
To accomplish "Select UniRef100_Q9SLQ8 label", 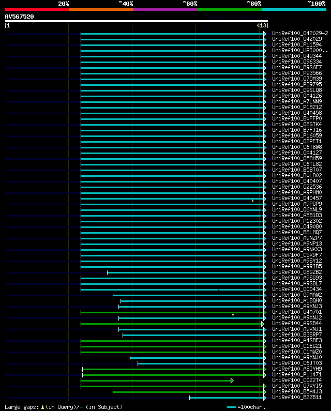I will pyautogui.click(x=297, y=90).
